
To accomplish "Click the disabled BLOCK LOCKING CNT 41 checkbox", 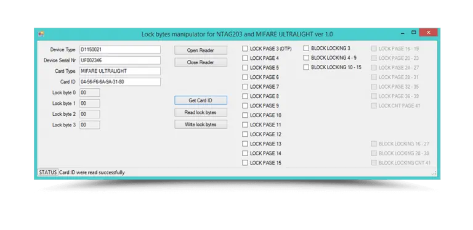I will pyautogui.click(x=374, y=163).
